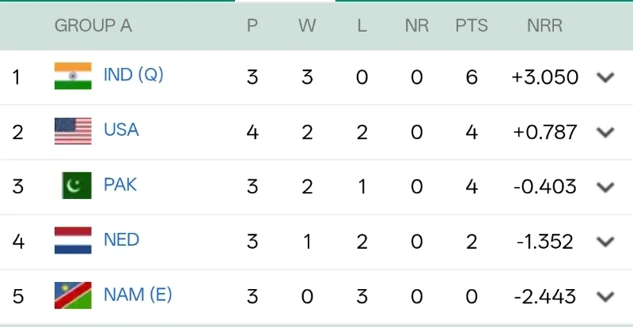
Task: Expand the USA row chevron
Action: tap(605, 132)
